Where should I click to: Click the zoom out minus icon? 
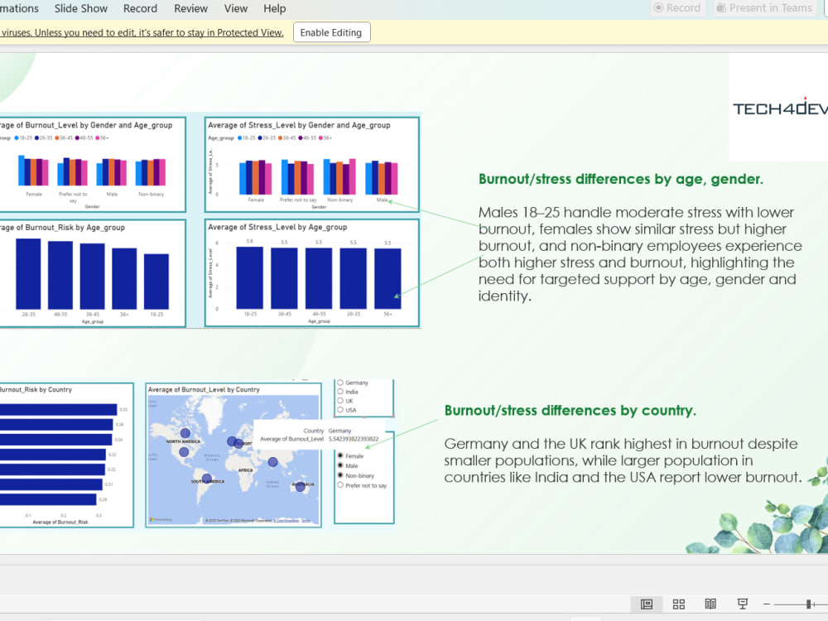point(767,604)
